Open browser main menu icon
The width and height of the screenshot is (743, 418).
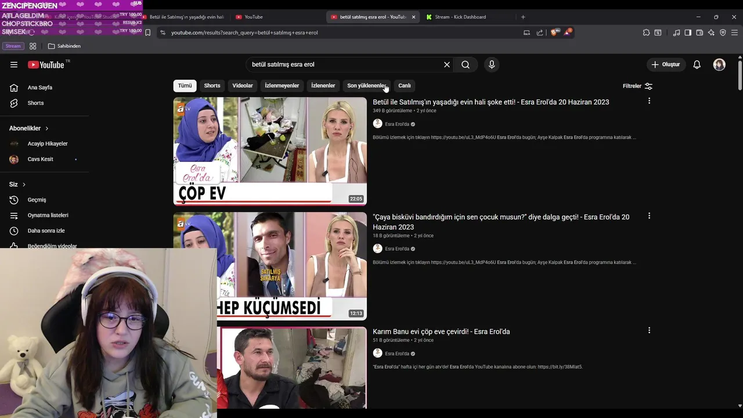tap(734, 33)
